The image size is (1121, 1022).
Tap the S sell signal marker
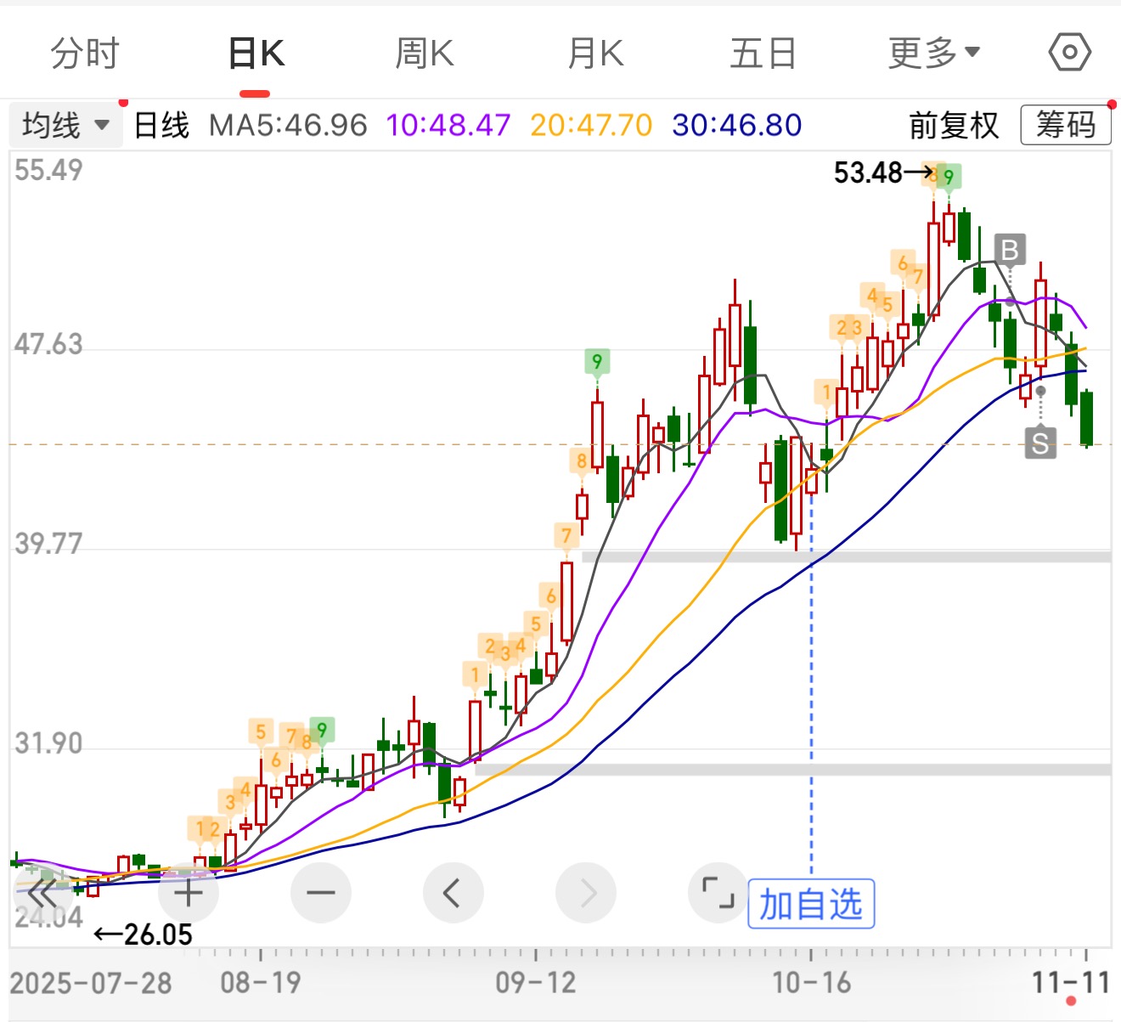pyautogui.click(x=1040, y=443)
